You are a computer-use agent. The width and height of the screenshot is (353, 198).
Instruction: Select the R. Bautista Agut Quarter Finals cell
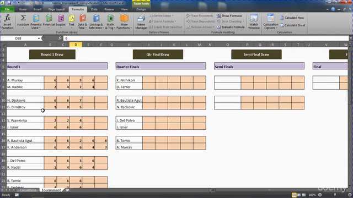point(129,100)
